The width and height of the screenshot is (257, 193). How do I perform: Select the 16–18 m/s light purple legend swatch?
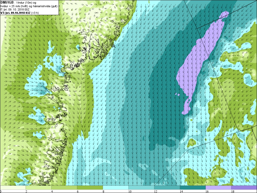click(218, 188)
